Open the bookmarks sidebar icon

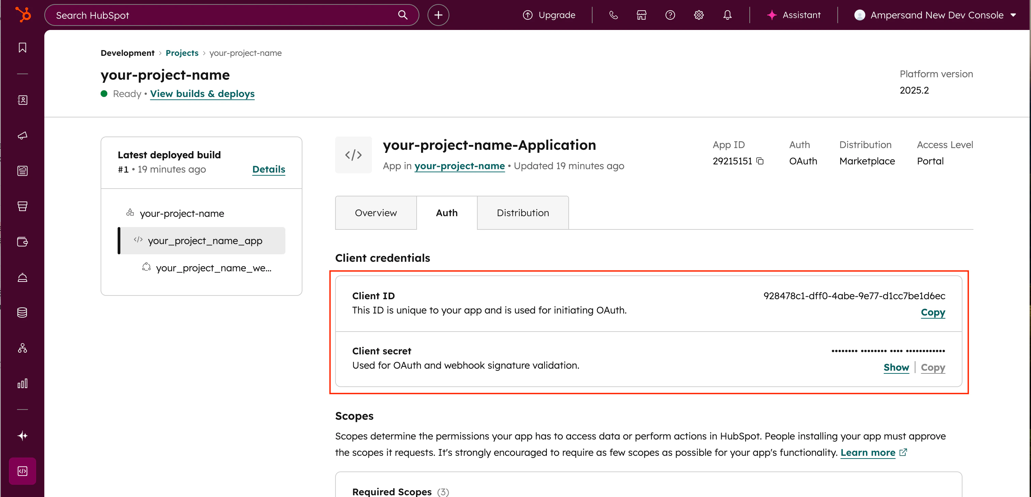pos(23,48)
